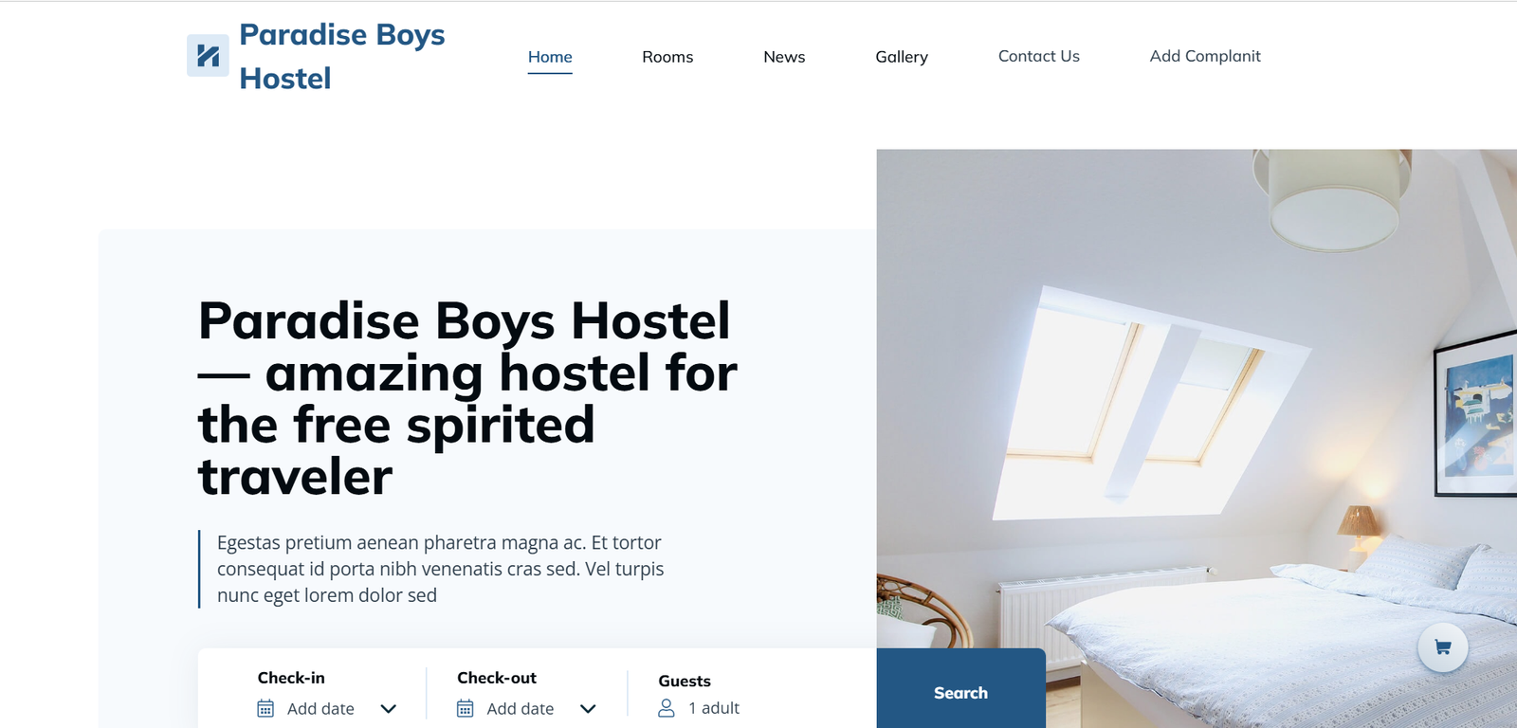The width and height of the screenshot is (1517, 728).
Task: Click the main hero heading text
Action: [x=467, y=398]
